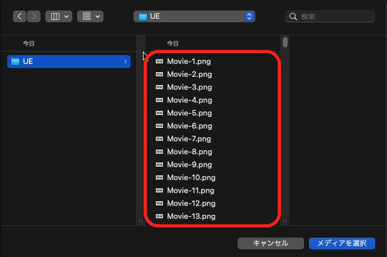Select Movie-9.png
The height and width of the screenshot is (257, 387).
click(189, 165)
